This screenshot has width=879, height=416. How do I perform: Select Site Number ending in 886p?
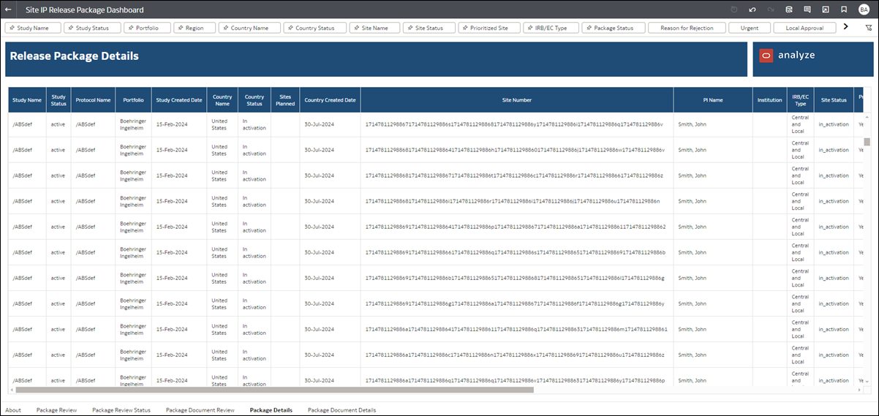[x=515, y=380]
